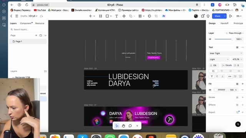Select the Frame tool

pyautogui.click(x=101, y=16)
